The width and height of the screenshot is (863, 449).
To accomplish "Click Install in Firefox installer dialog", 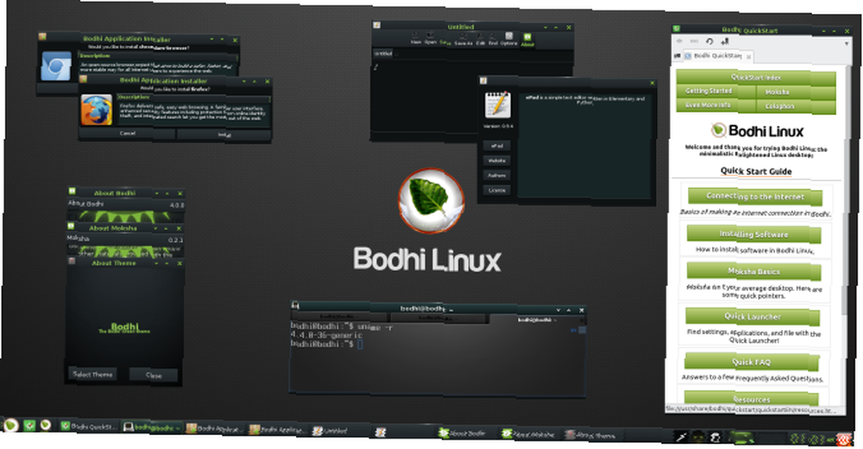I will point(224,135).
